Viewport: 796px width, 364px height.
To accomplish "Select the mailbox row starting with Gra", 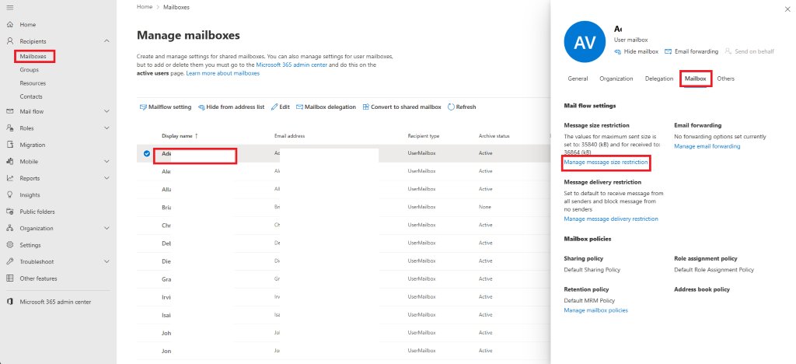I will 343,278.
